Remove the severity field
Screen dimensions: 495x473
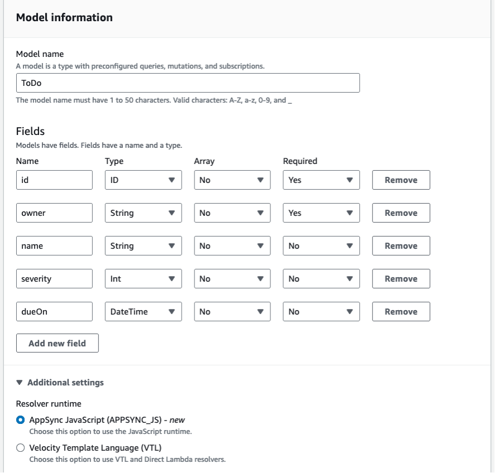(x=401, y=278)
